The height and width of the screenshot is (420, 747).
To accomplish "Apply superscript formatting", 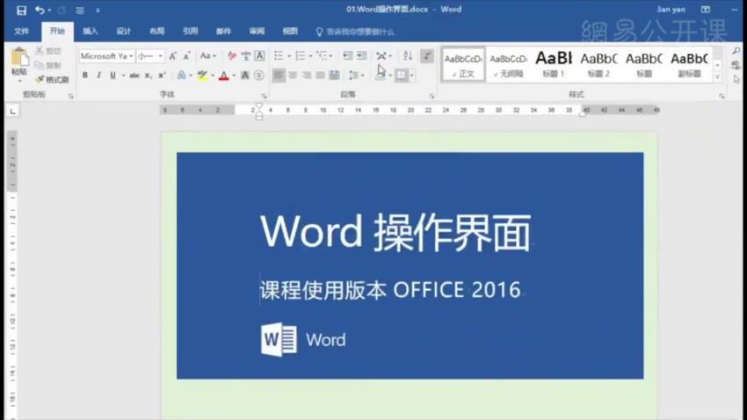I will pyautogui.click(x=162, y=76).
